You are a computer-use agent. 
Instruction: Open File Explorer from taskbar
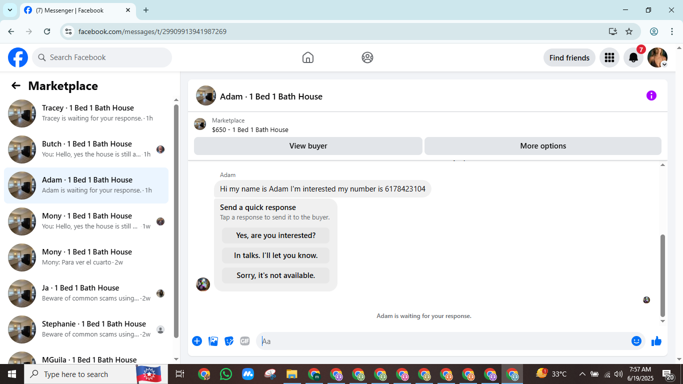click(292, 374)
